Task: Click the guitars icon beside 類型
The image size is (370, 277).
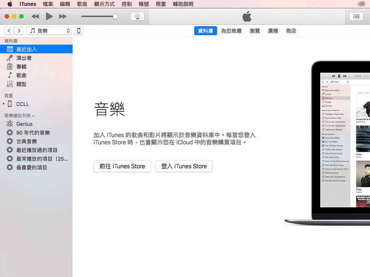Action: [x=10, y=84]
